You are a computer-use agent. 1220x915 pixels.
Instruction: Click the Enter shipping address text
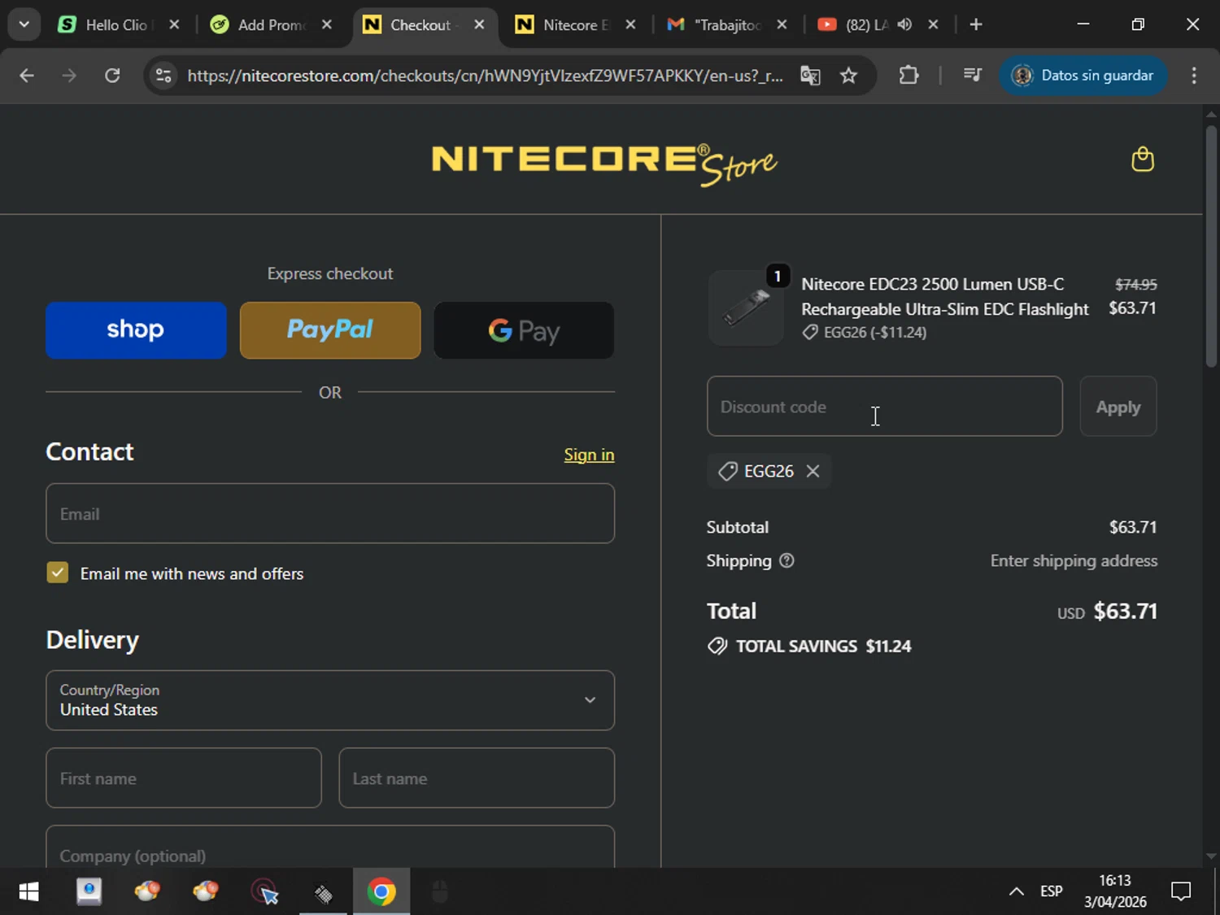click(x=1074, y=560)
